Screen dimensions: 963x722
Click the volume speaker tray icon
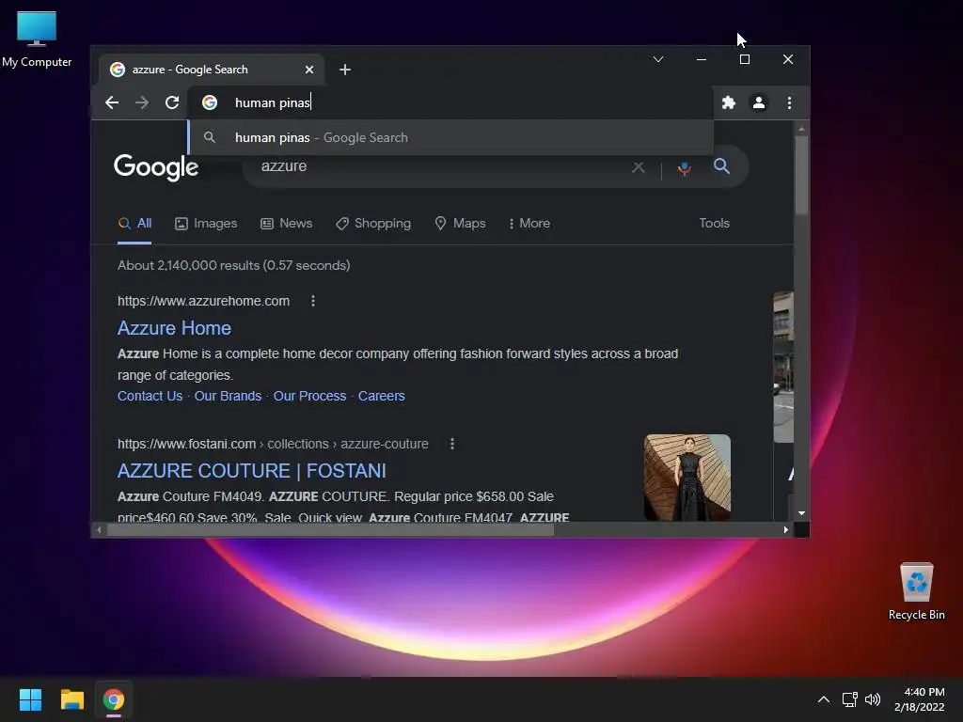tap(872, 699)
